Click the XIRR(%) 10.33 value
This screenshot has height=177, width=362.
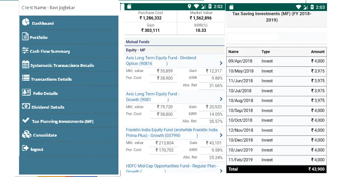click(201, 30)
